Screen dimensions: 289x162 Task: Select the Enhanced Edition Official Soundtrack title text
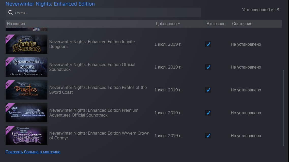pyautogui.click(x=92, y=67)
